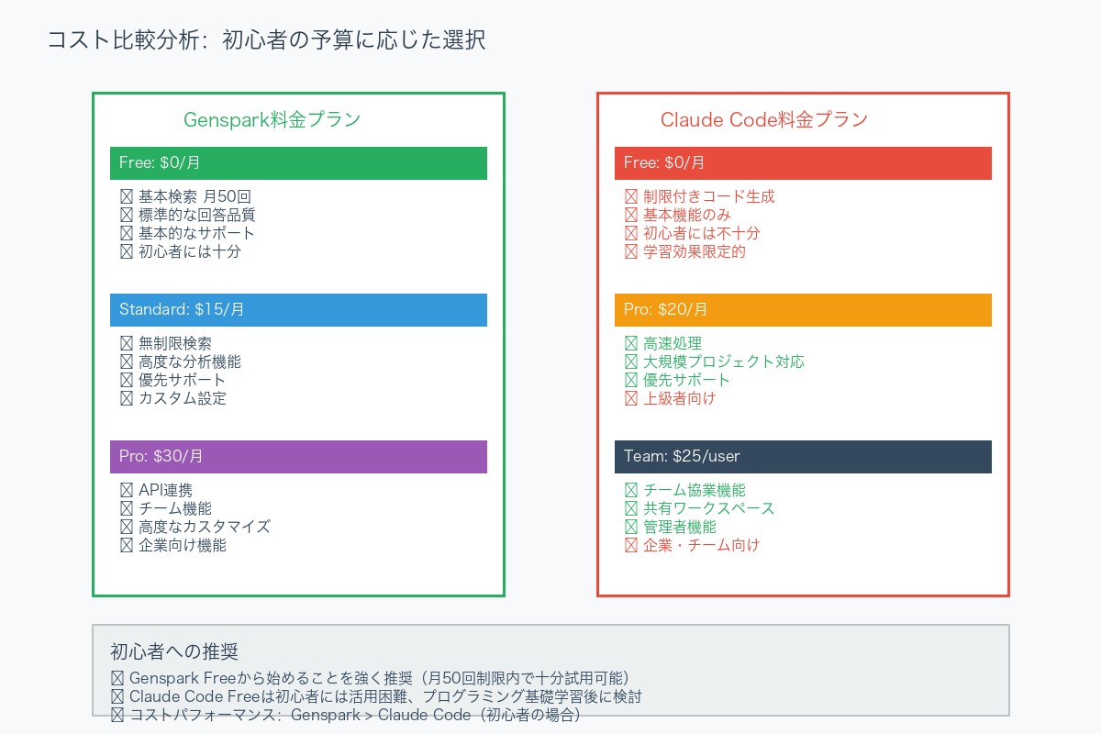Select the orange Pro: $20/月 bar
The width and height of the screenshot is (1101, 734).
tap(803, 310)
